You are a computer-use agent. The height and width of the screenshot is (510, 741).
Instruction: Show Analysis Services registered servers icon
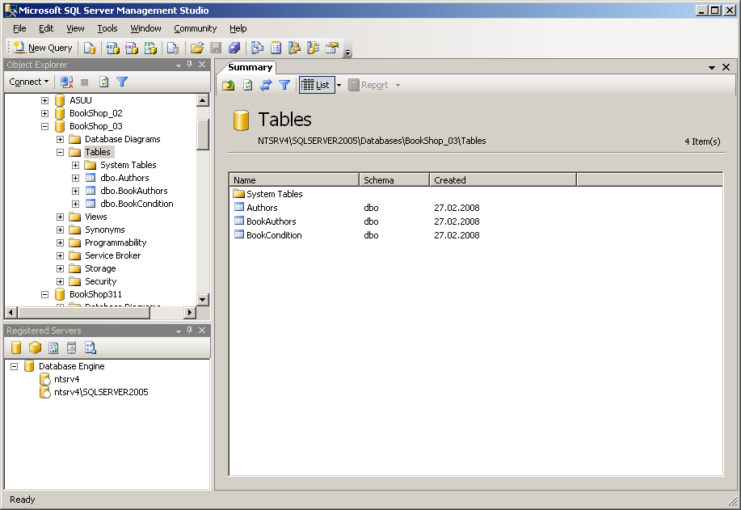tap(35, 348)
